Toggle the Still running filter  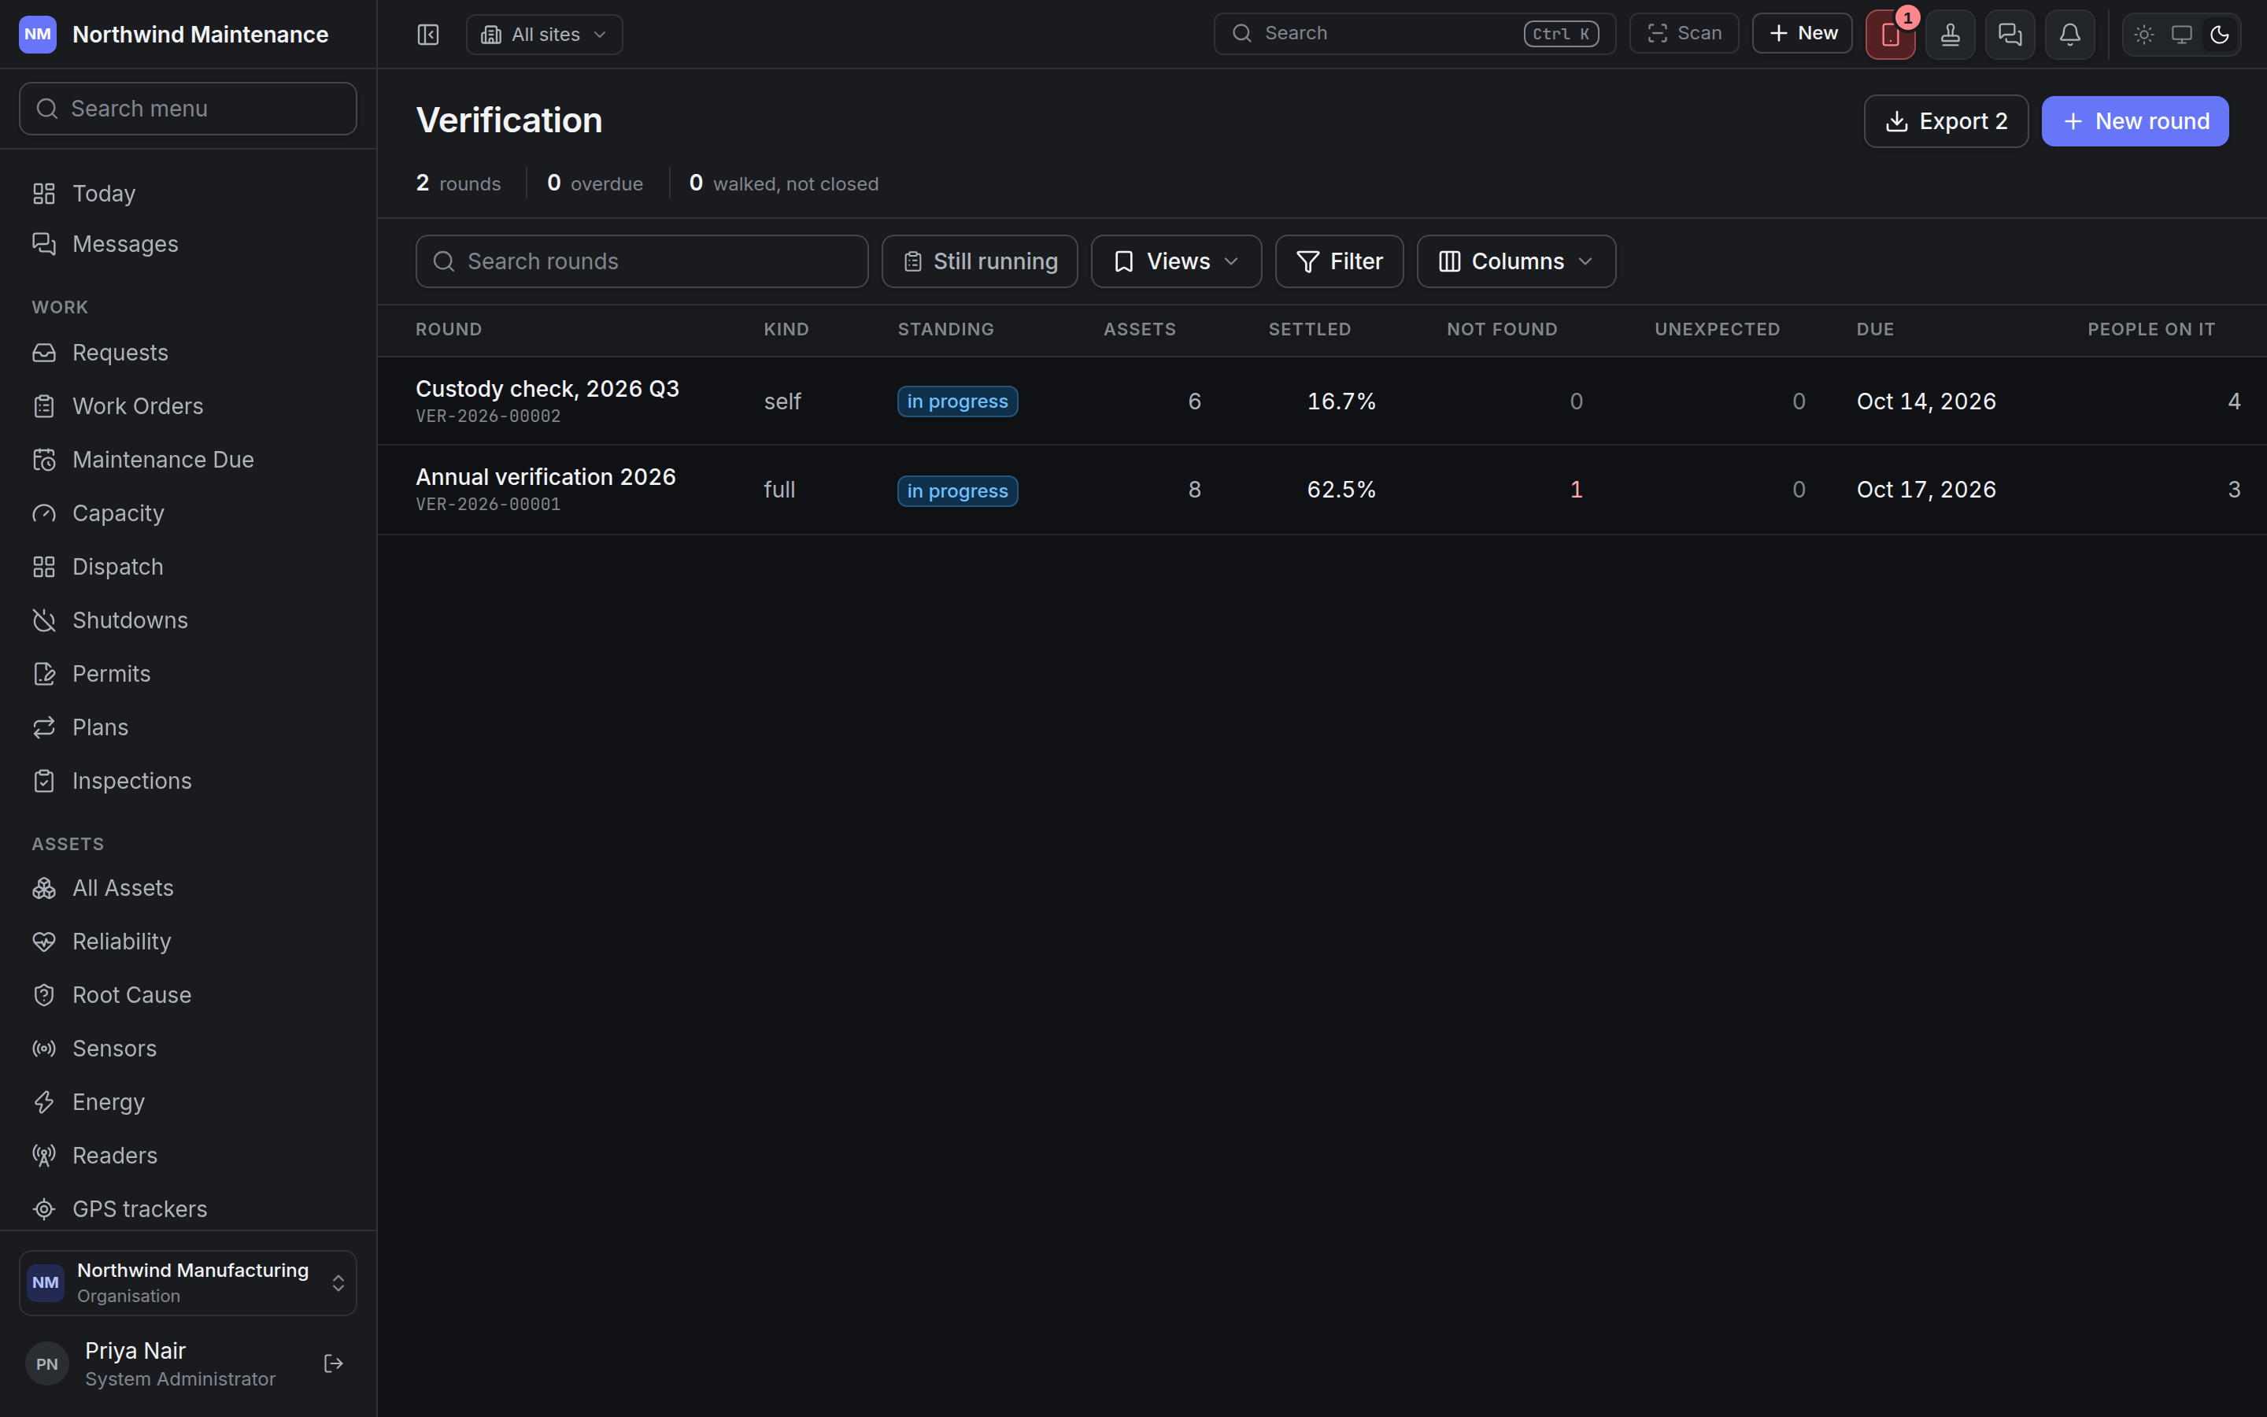pos(980,261)
